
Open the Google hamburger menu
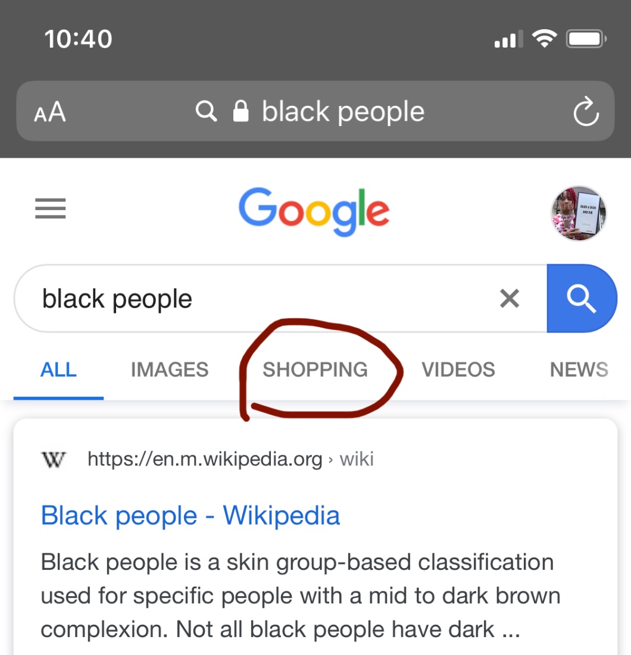pyautogui.click(x=51, y=209)
